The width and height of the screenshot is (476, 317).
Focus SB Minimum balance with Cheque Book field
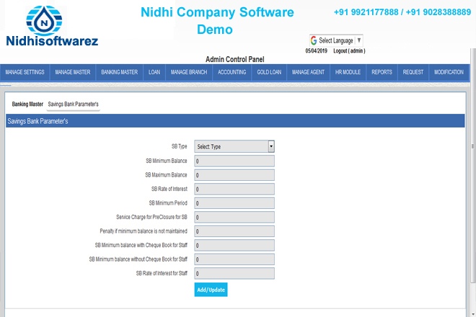pyautogui.click(x=234, y=246)
